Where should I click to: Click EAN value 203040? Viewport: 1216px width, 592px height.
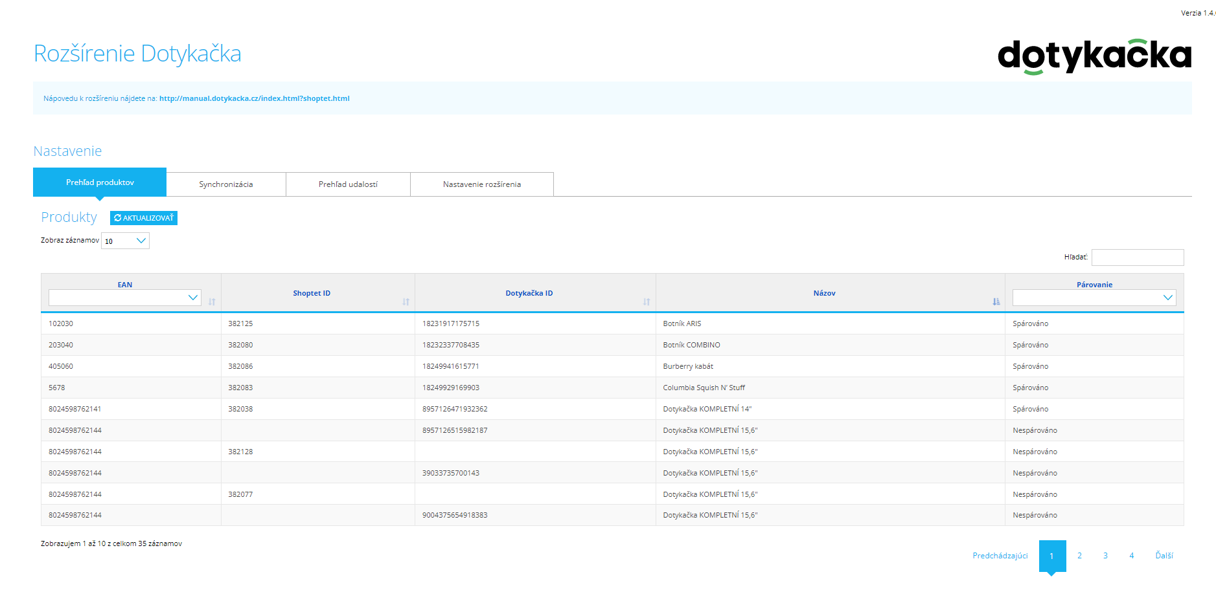pyautogui.click(x=61, y=345)
